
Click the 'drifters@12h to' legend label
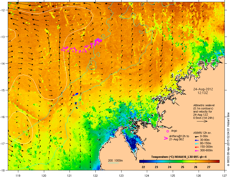(179, 136)
